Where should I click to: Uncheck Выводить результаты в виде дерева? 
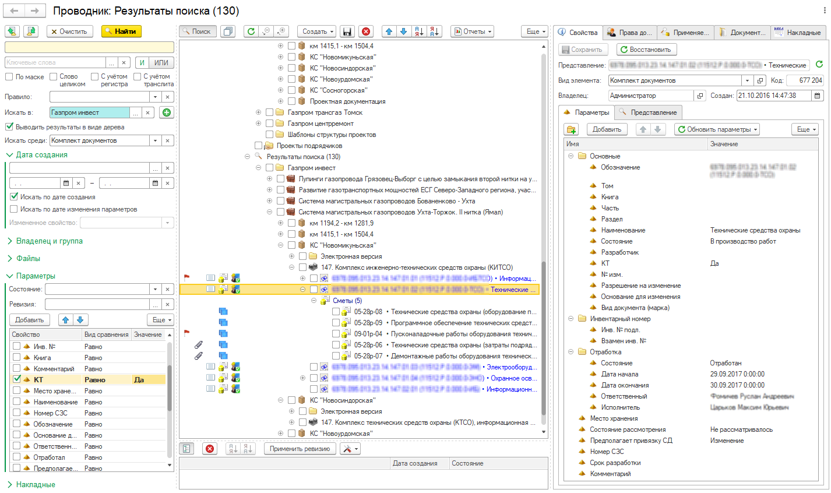(9, 126)
